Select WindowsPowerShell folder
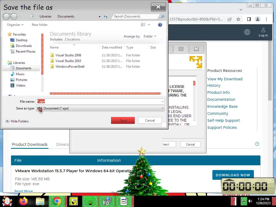The height and width of the screenshot is (207, 276). click(x=70, y=67)
